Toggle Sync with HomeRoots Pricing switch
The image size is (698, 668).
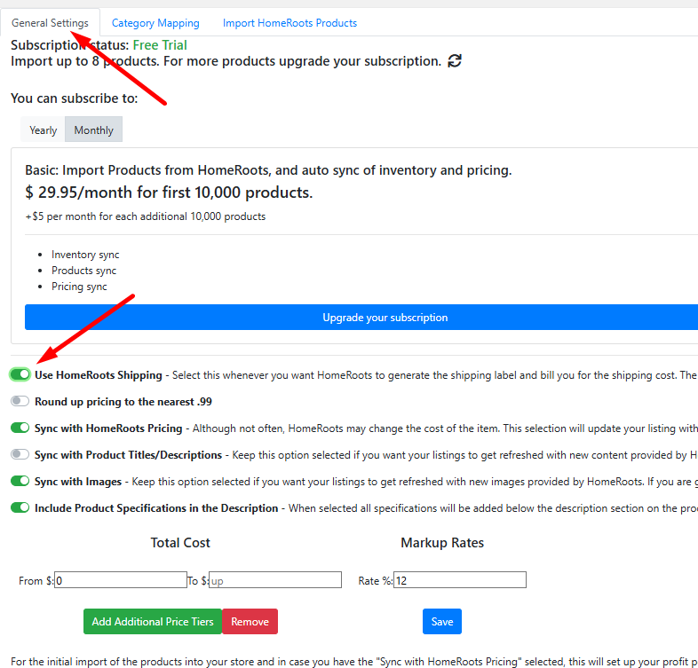[x=20, y=428]
